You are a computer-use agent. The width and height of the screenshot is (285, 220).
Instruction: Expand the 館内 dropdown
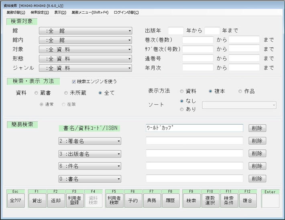pos(85,40)
